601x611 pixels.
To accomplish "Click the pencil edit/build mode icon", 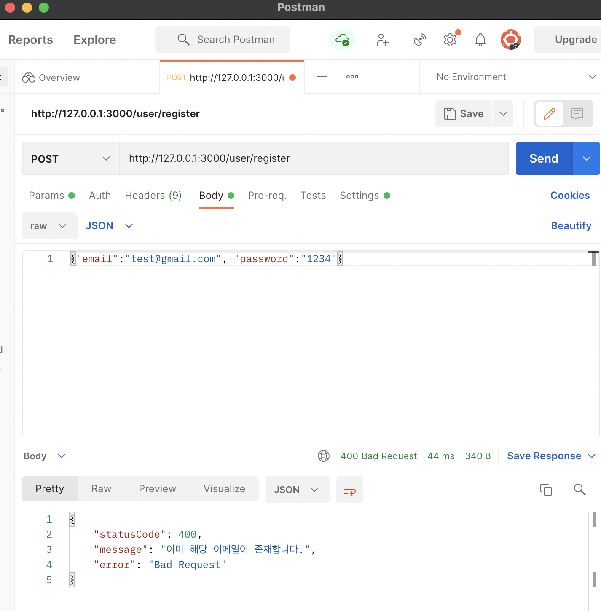I will [550, 114].
